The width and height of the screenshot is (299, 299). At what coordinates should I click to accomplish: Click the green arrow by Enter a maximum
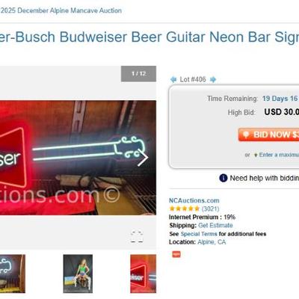256,155
